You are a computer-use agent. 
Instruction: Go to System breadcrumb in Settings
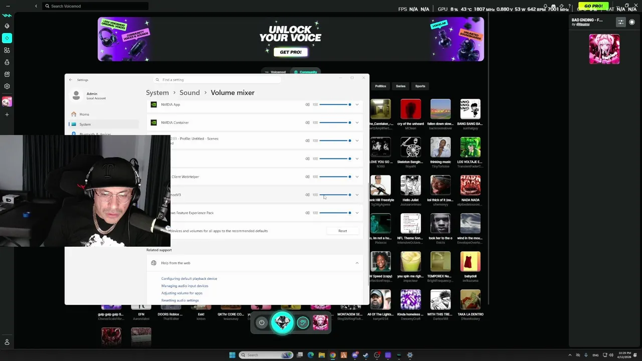point(157,93)
